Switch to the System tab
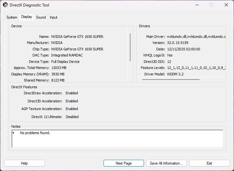Image resolution: width=234 pixels, height=171 pixels. click(x=12, y=17)
